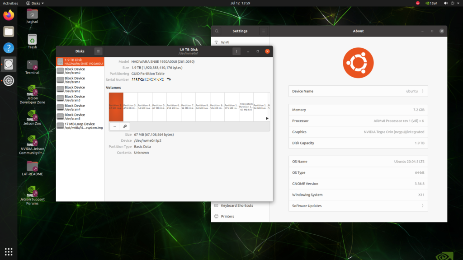The image size is (463, 260).
Task: Click the Settings gear in the dock
Action: pyautogui.click(x=9, y=81)
